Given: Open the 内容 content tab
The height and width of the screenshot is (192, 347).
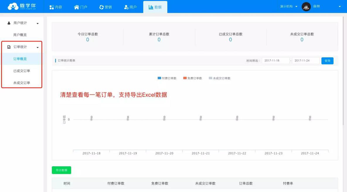Looking at the screenshot, I should [56, 7].
